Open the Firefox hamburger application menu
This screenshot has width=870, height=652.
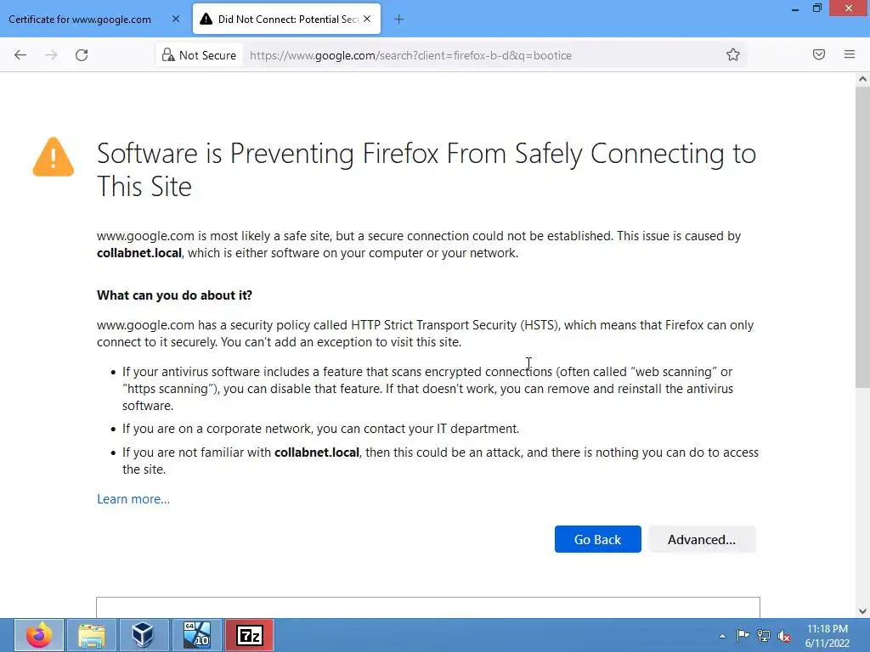[850, 54]
